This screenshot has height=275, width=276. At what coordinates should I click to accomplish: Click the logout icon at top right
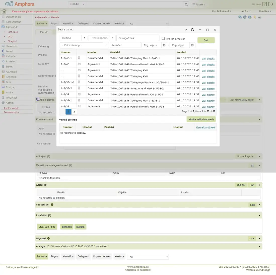[271, 4]
